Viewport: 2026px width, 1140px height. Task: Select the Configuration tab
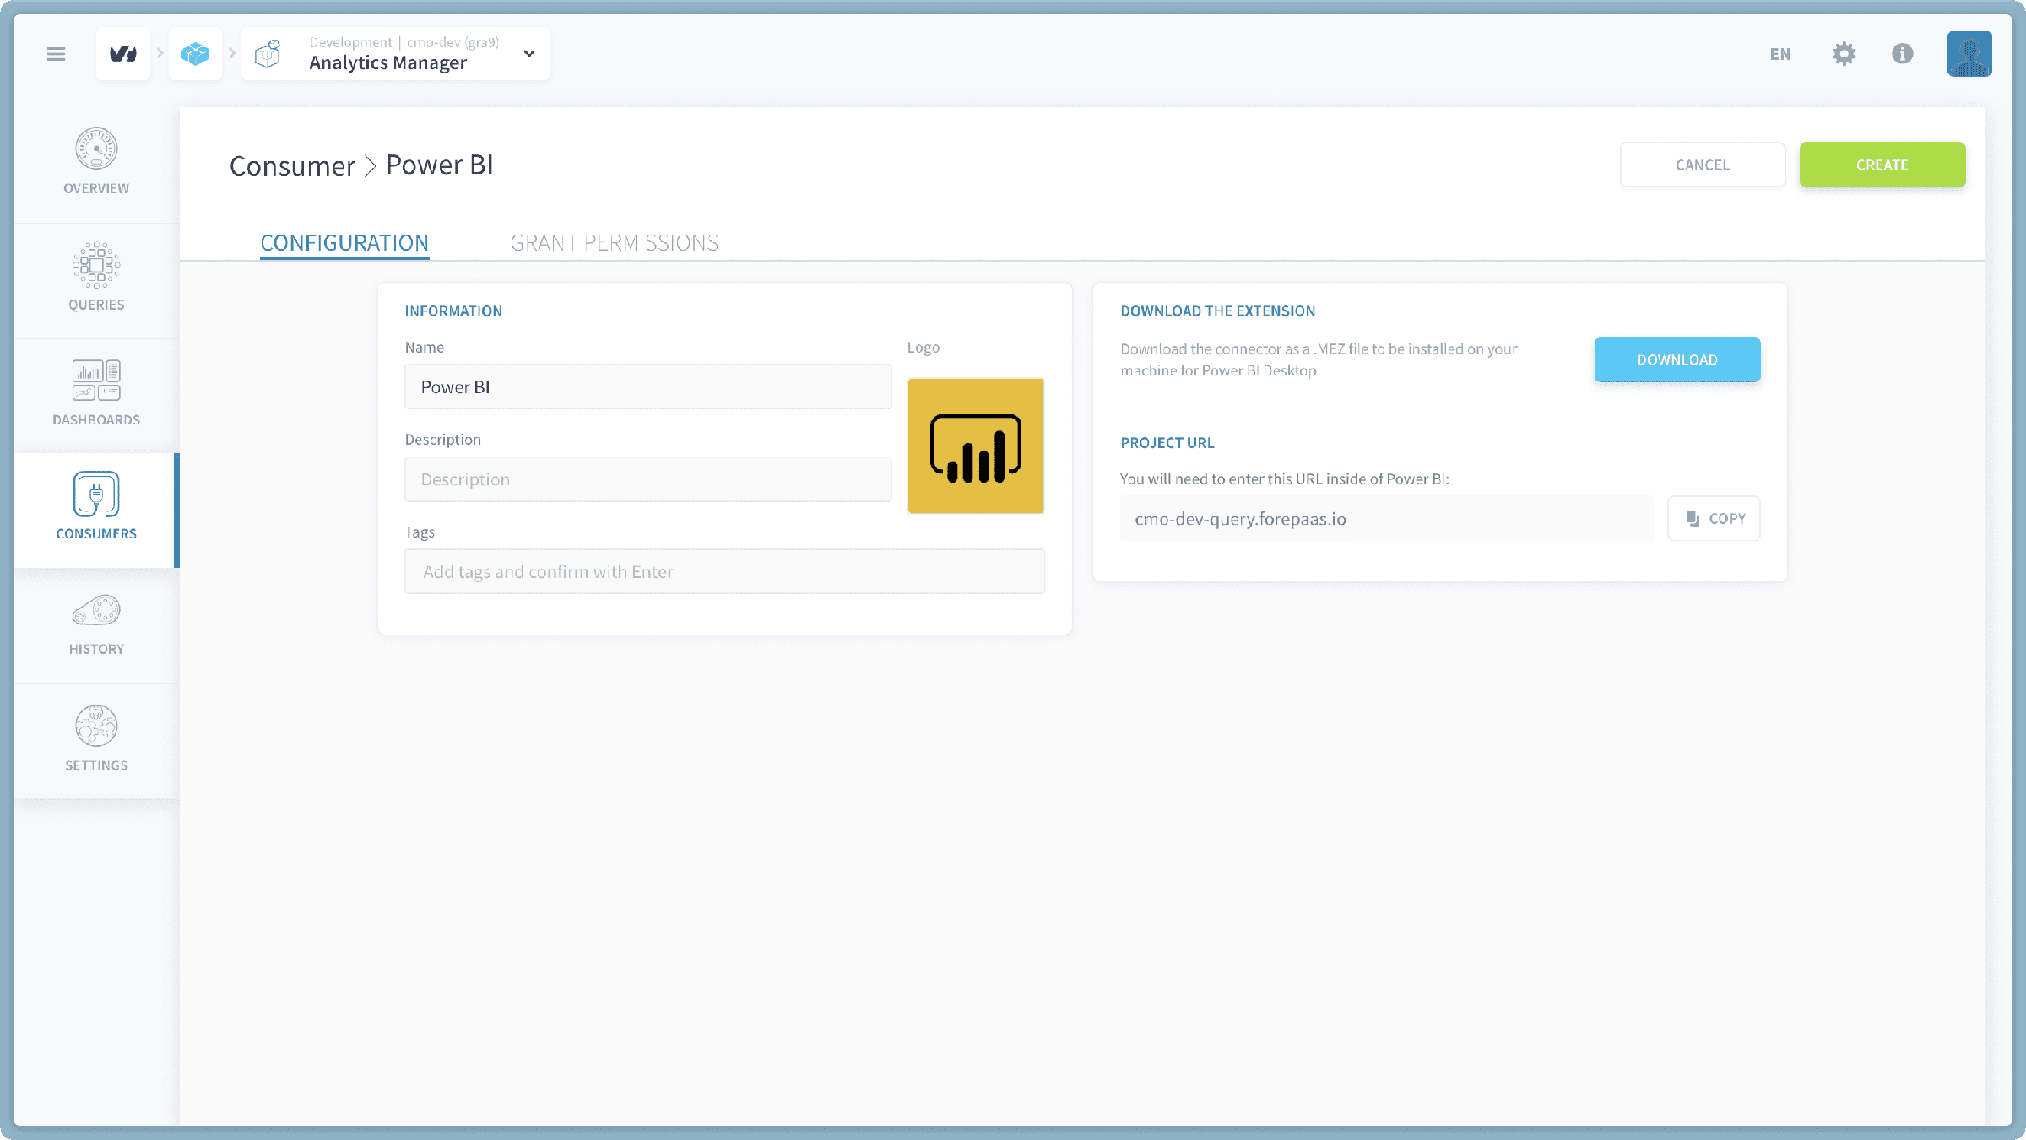pos(344,243)
